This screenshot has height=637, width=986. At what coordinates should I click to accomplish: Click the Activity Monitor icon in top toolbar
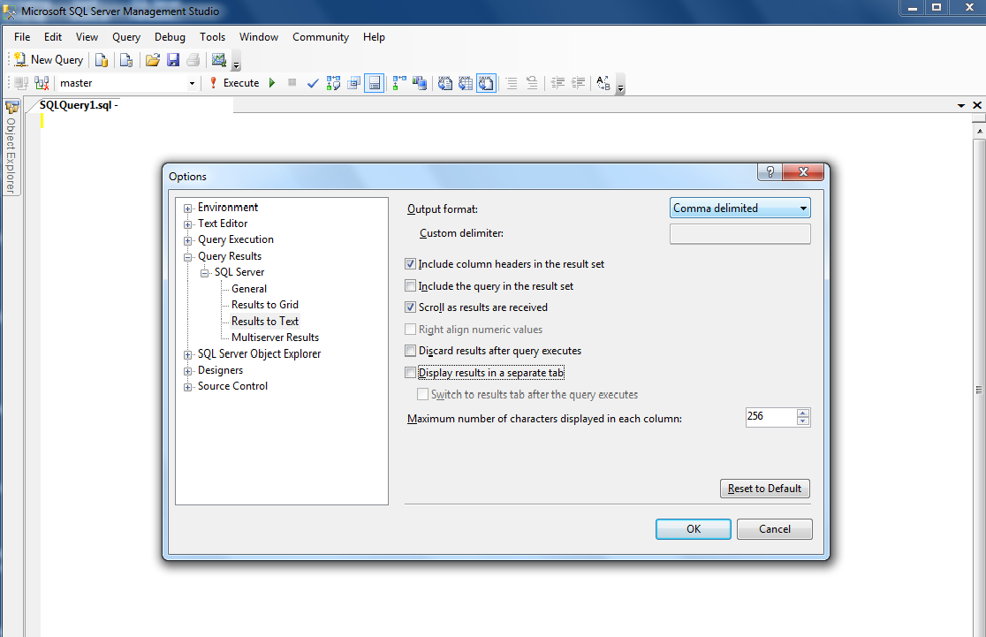(x=218, y=60)
